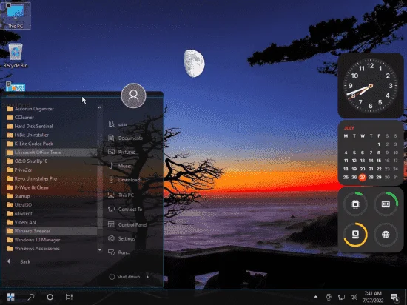Select day 1 in calendar widget
The width and height of the screenshot is (407, 305).
(379, 144)
